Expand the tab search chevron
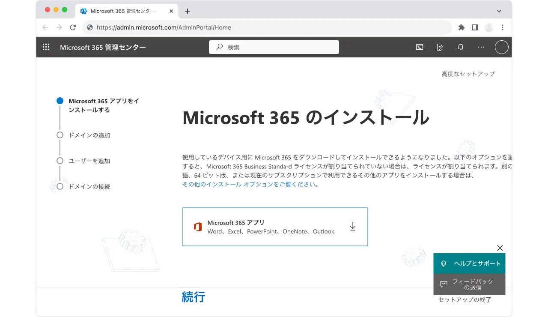Screen dimensions: 548x317 pyautogui.click(x=499, y=11)
